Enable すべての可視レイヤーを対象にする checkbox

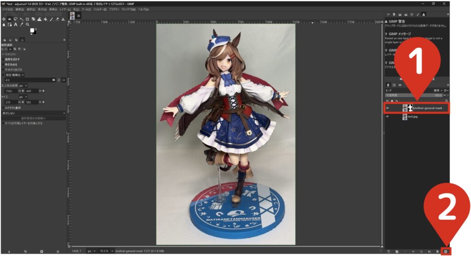3,123
